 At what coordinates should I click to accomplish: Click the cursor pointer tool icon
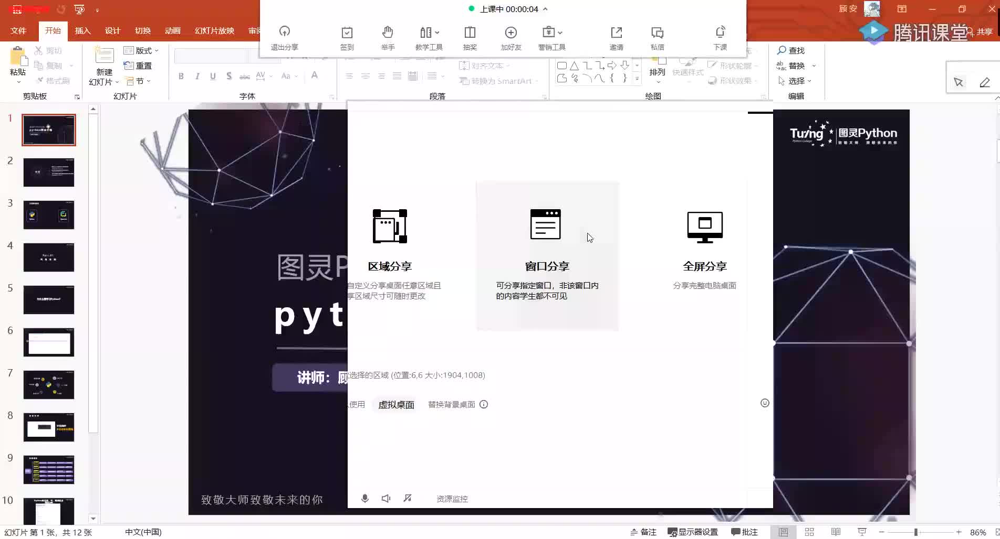click(959, 82)
